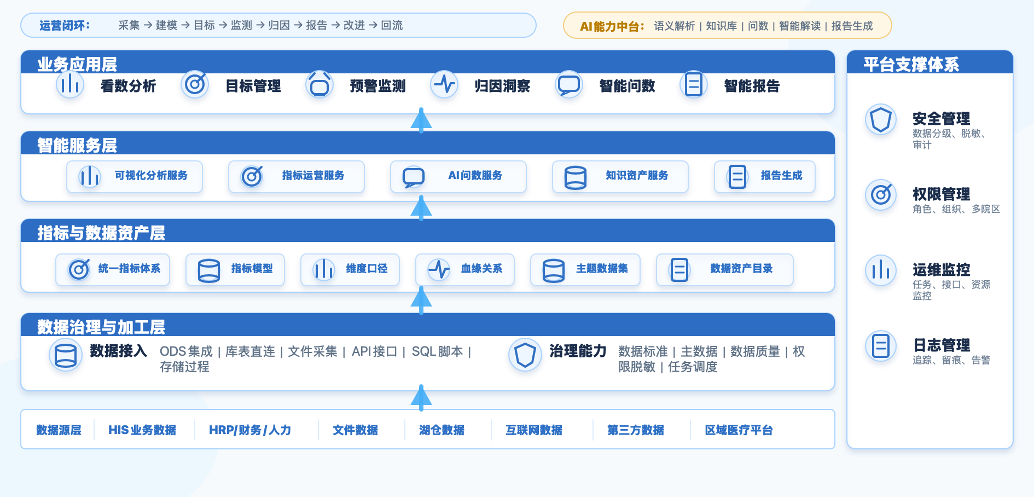This screenshot has width=1034, height=497.
Task: Click the AI问数服务 chat icon
Action: tap(414, 176)
